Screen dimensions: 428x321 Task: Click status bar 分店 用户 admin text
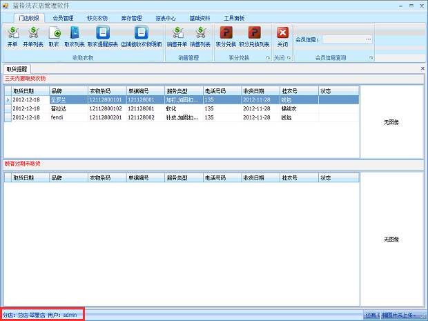tap(40, 315)
